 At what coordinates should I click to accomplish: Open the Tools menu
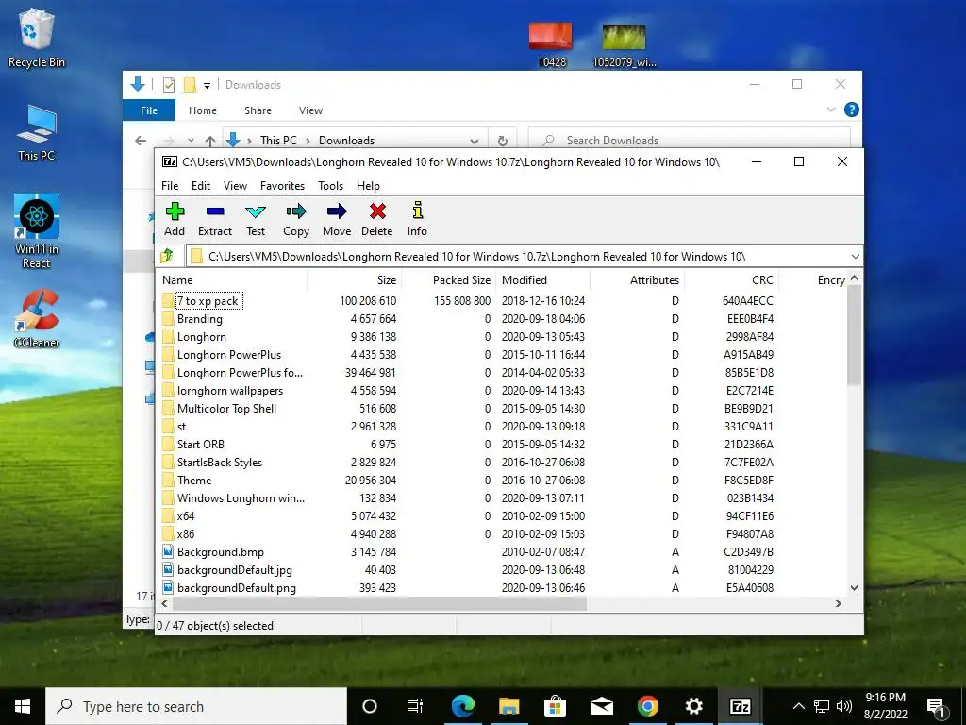[x=330, y=186]
